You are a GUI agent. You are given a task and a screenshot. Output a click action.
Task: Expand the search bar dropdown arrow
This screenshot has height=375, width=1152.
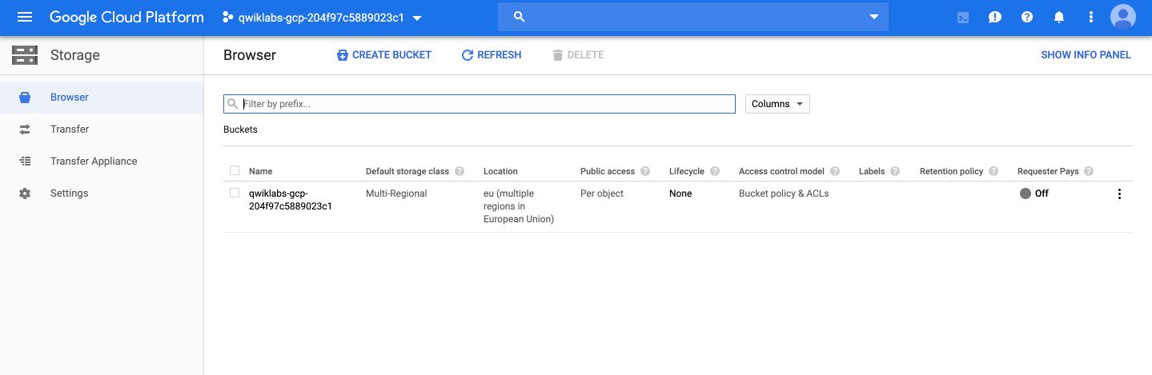(x=873, y=17)
